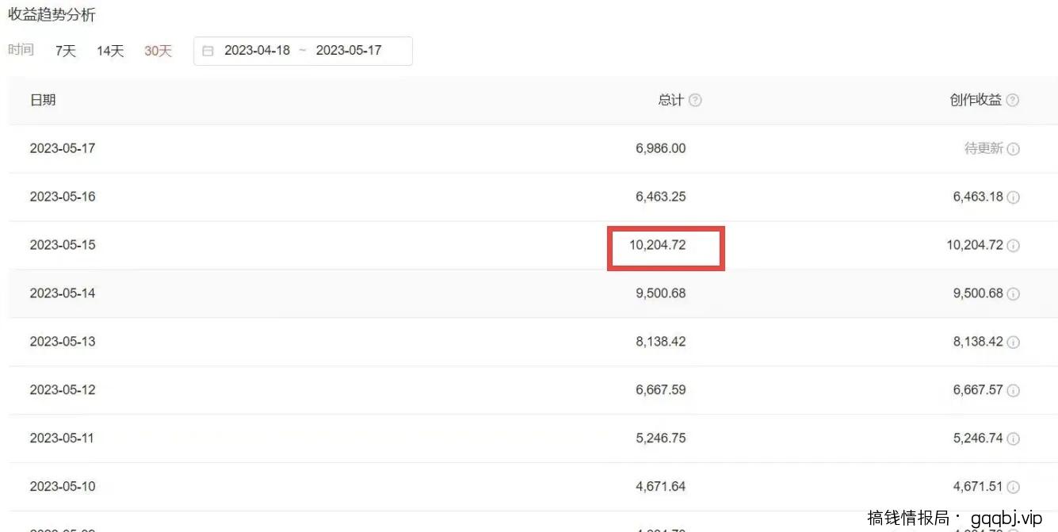
Task: Click help icon next to 总计 header
Action: 695,101
